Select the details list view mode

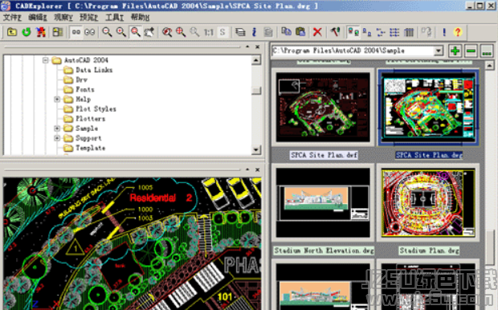(x=394, y=32)
